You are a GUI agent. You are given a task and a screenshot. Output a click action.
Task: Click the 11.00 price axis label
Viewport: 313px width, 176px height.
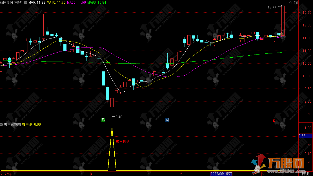(x=307, y=51)
